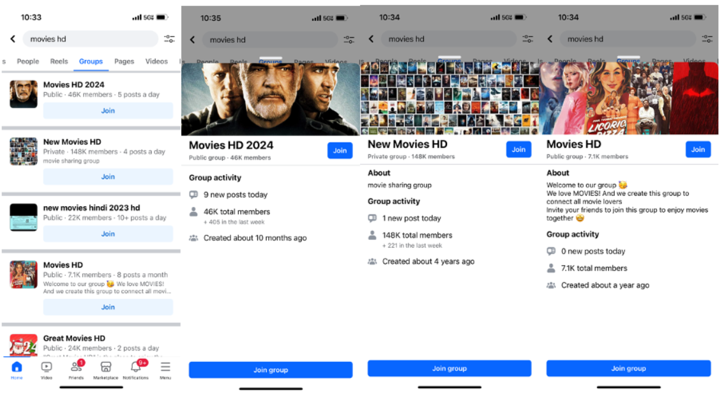Tap back arrow on Movies HD 2024 group page
Viewport: 724px width, 406px height.
[x=193, y=40]
